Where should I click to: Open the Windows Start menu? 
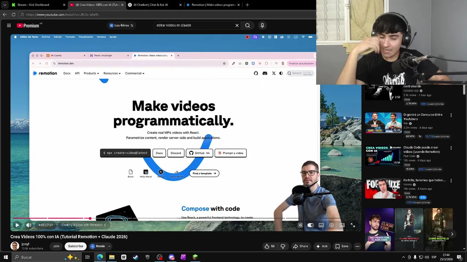pyautogui.click(x=5, y=257)
